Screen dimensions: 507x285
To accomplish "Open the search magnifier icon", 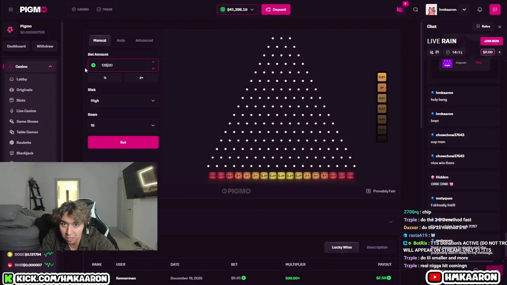I will pos(416,9).
